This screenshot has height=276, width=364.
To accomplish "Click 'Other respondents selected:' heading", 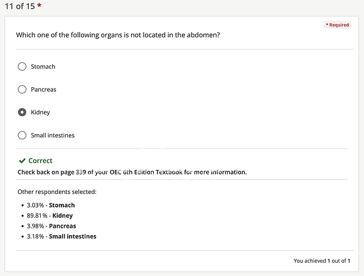I will [x=57, y=192].
